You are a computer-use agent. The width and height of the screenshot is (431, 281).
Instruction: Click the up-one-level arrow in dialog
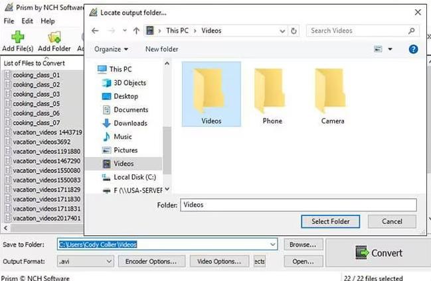[136, 30]
